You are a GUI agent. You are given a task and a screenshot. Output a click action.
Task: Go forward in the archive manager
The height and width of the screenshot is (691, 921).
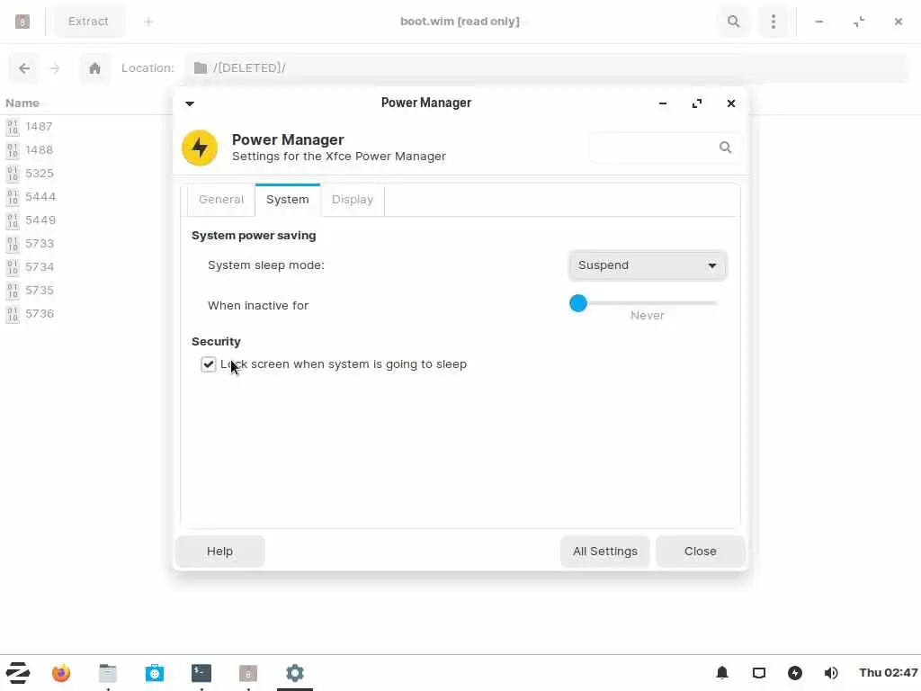coord(55,68)
